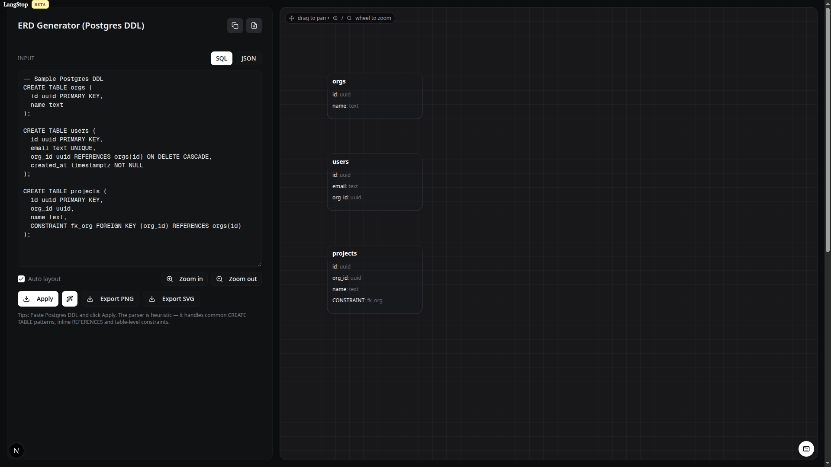831x467 pixels.
Task: Click the zoom-in magnifier in the canvas hint
Action: tap(335, 18)
